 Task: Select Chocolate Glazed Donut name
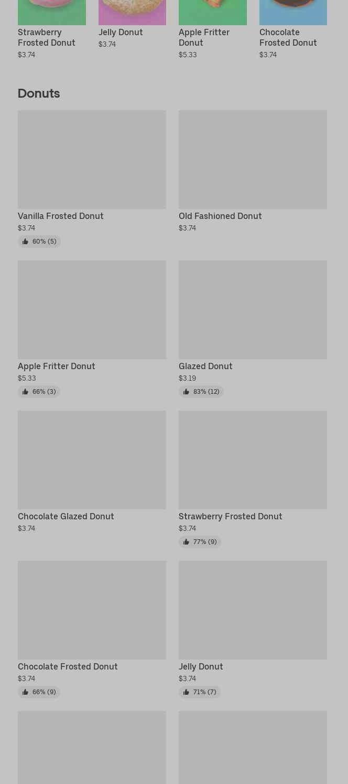coord(66,516)
